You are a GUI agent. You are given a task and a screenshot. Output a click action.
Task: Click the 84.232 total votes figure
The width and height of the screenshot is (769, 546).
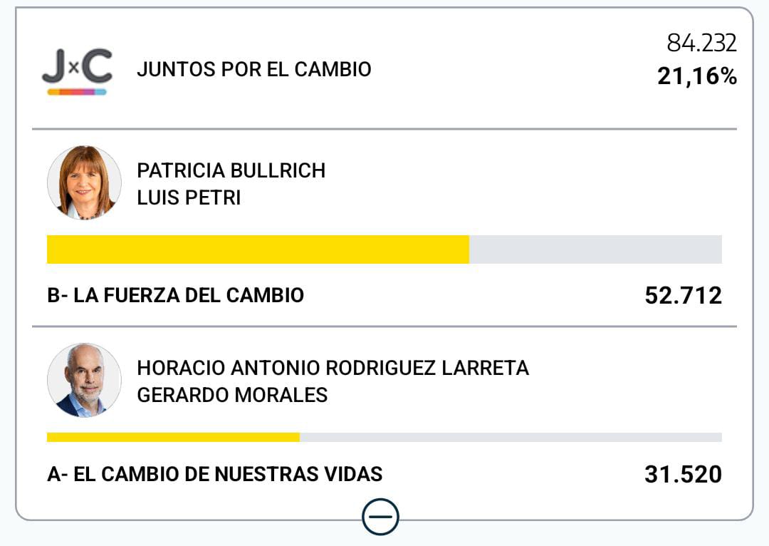click(x=701, y=43)
